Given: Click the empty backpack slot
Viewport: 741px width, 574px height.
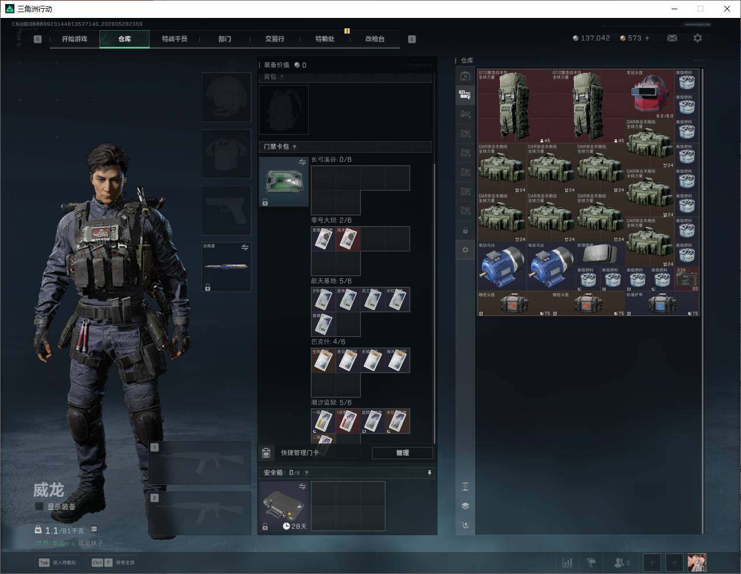Looking at the screenshot, I should (x=284, y=109).
